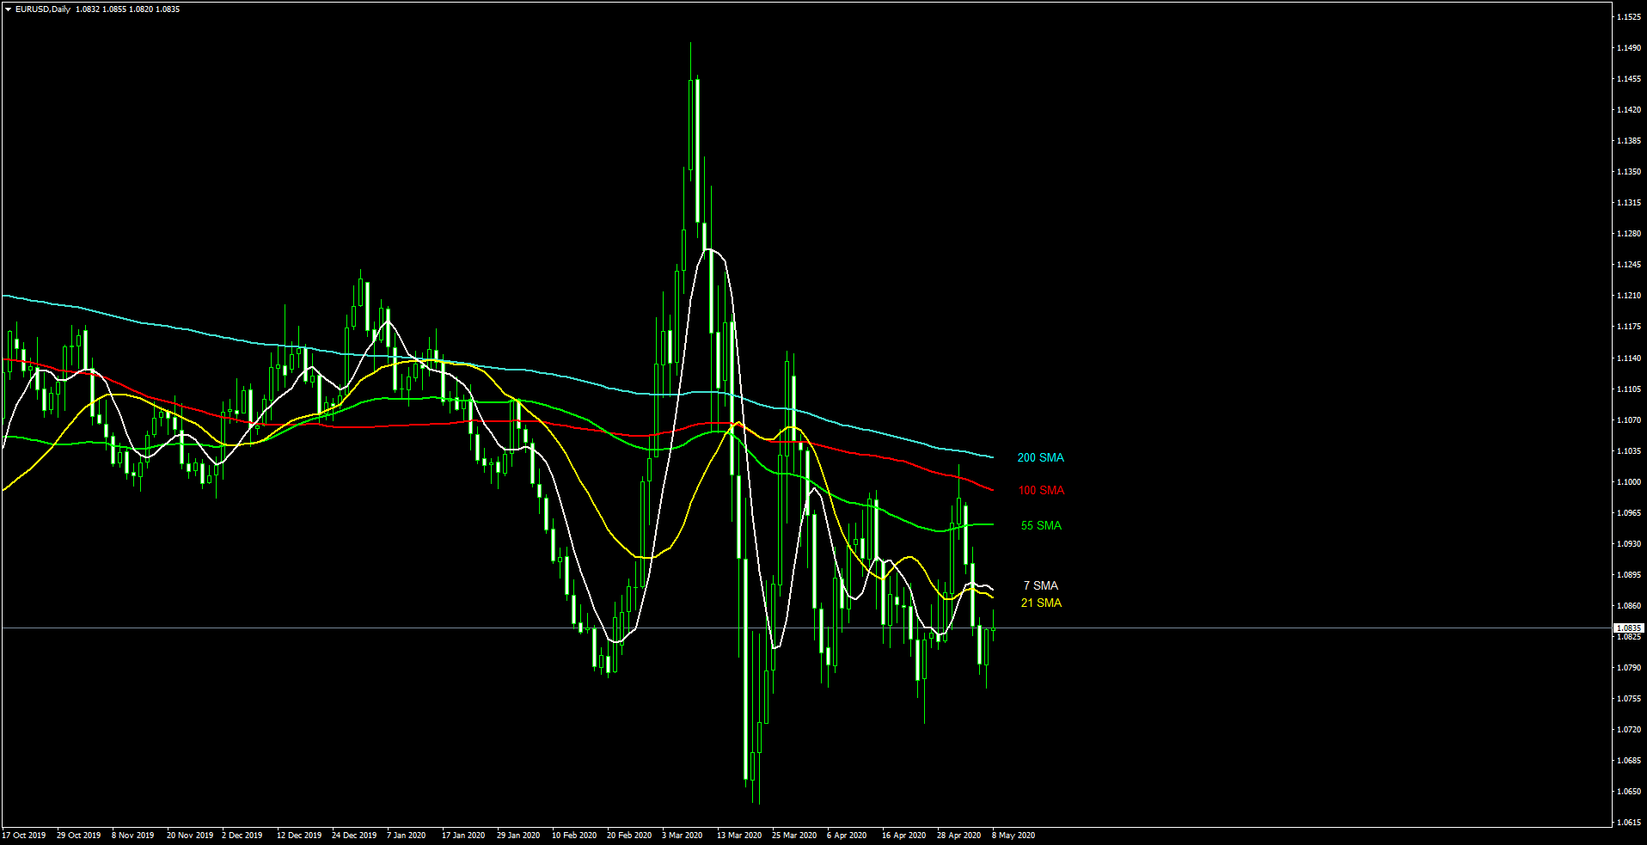Click the OHLC values beside the chart title
The image size is (1647, 845).
pos(127,9)
